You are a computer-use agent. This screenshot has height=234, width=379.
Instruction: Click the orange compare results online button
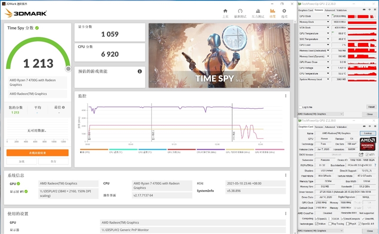(x=37, y=153)
